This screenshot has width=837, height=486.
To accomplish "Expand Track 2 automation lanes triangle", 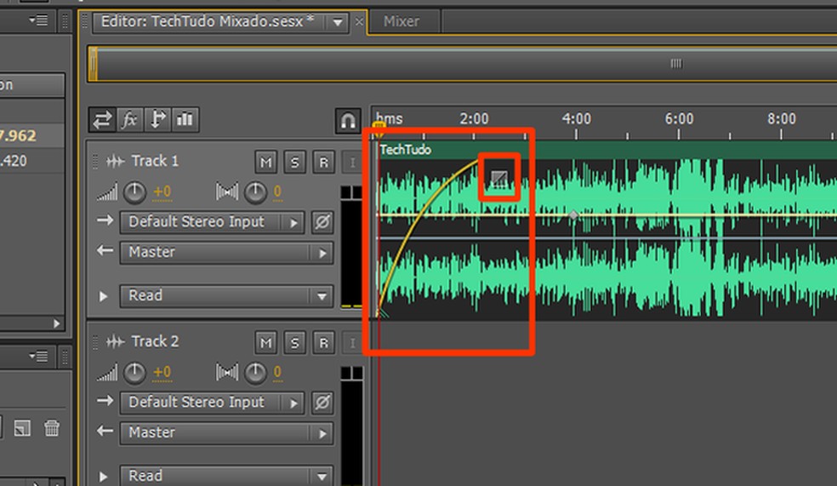I will coord(103,477).
